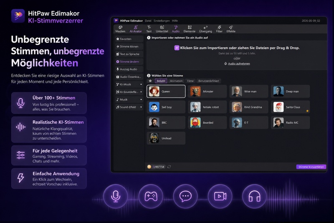334x223 pixels.
Task: Select the Queen voice
Action: (x=166, y=91)
